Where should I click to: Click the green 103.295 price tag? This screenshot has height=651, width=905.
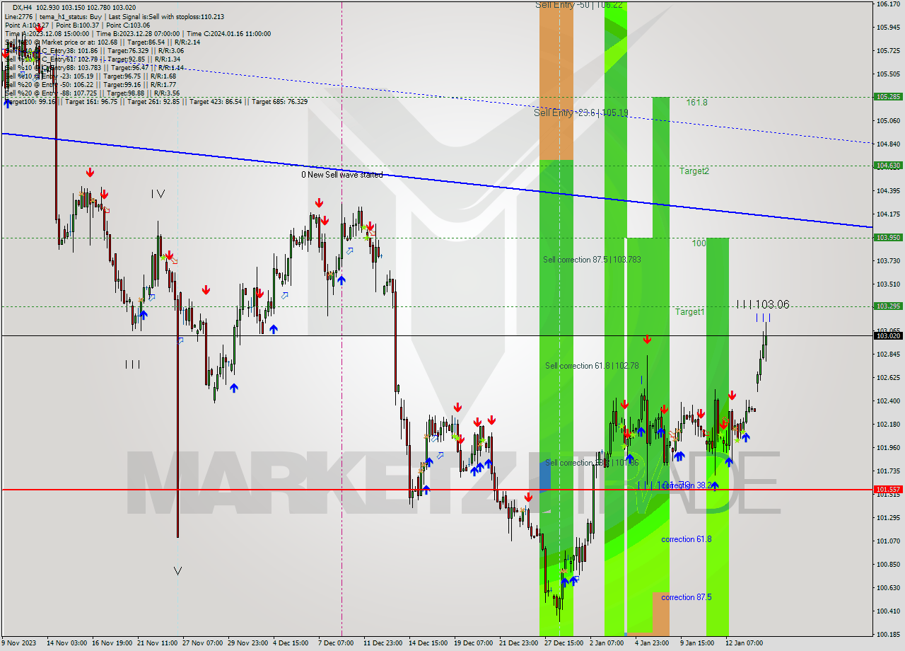(x=888, y=306)
